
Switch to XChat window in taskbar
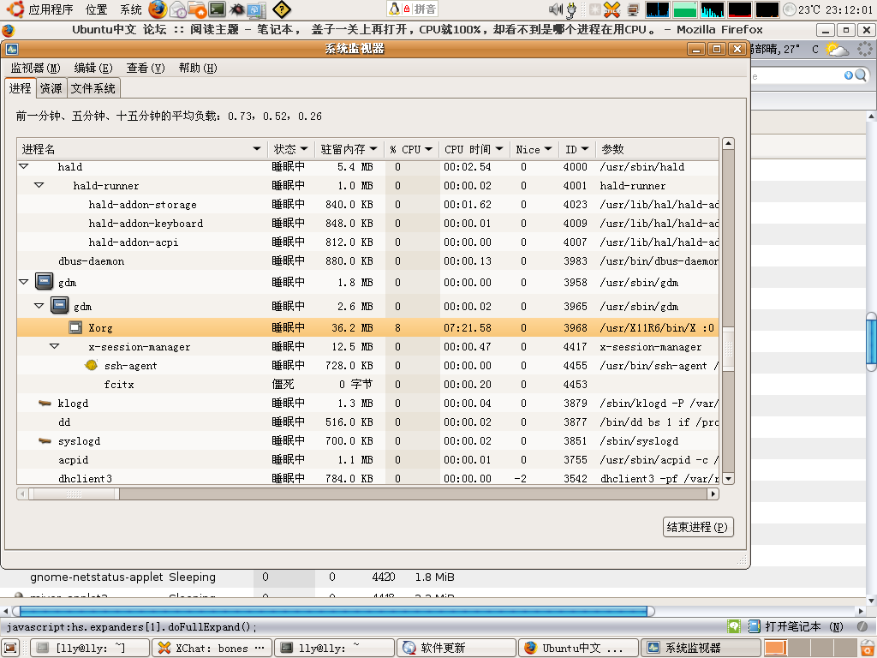pos(212,648)
